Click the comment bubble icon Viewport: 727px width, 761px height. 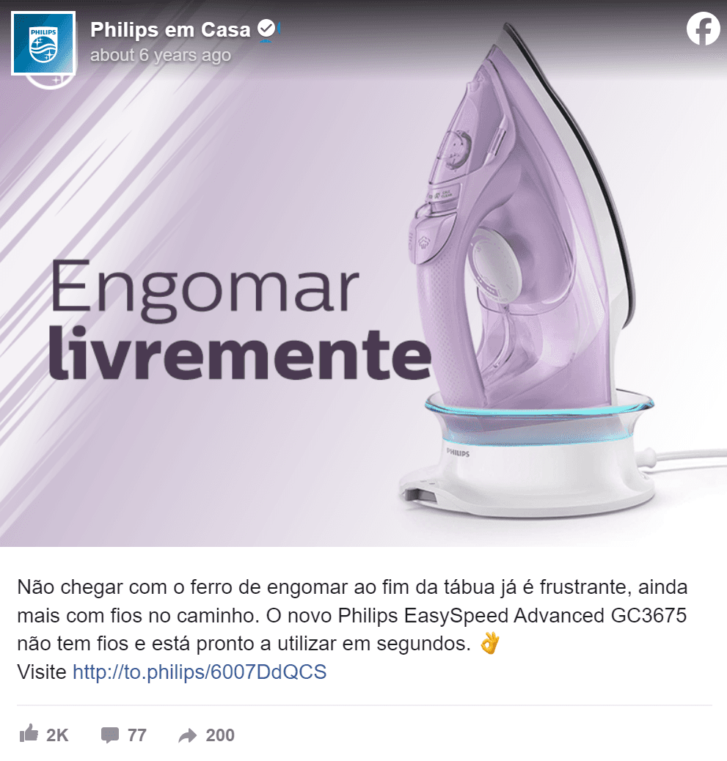coord(110,735)
